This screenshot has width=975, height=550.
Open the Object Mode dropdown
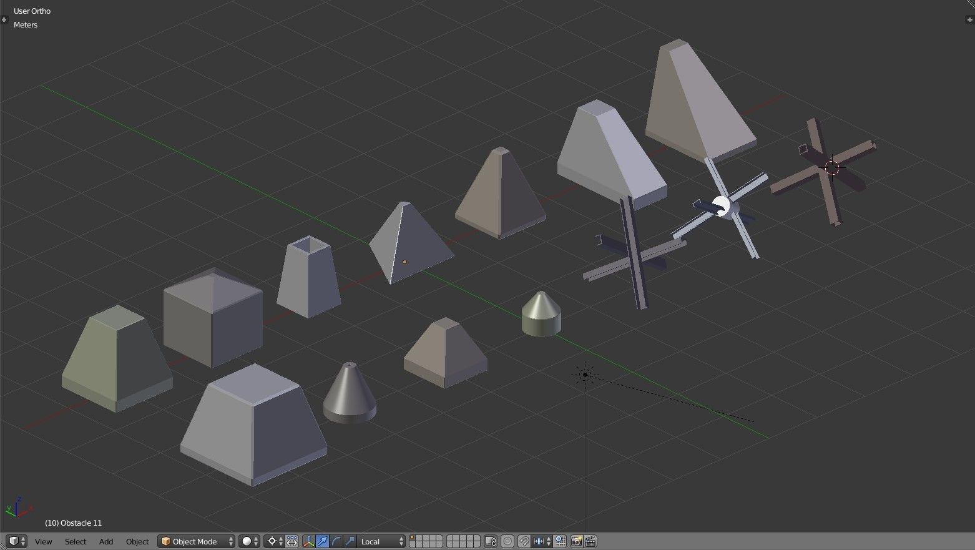click(x=196, y=541)
